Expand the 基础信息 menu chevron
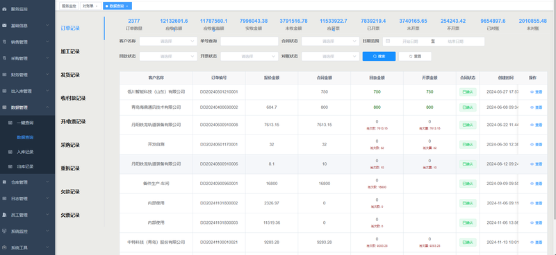This screenshot has width=556, height=255. (48, 26)
